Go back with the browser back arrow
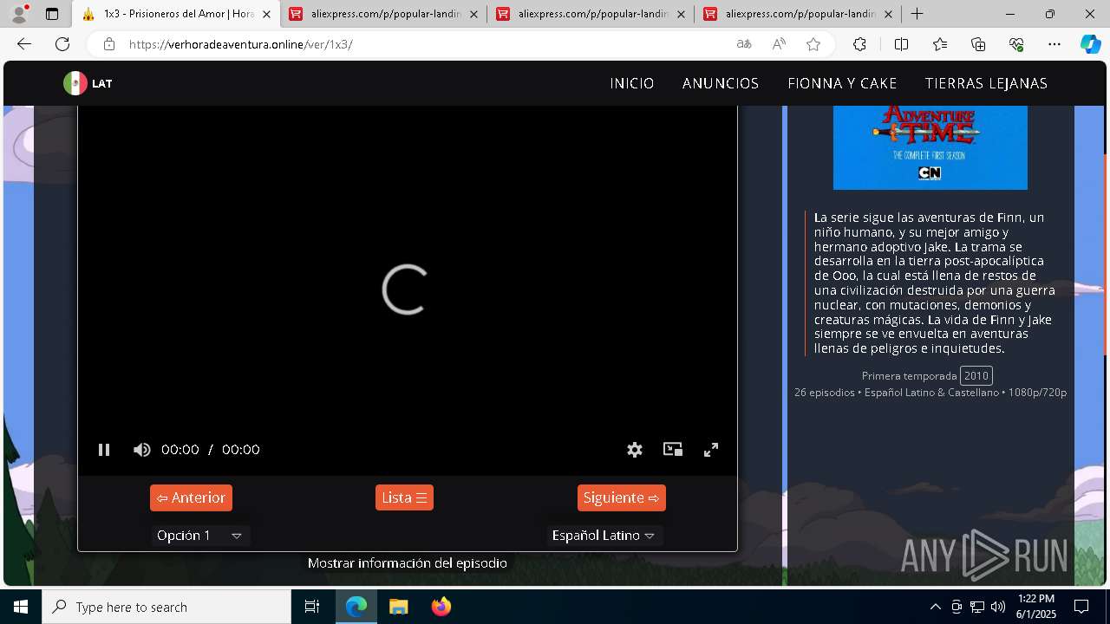 24,44
